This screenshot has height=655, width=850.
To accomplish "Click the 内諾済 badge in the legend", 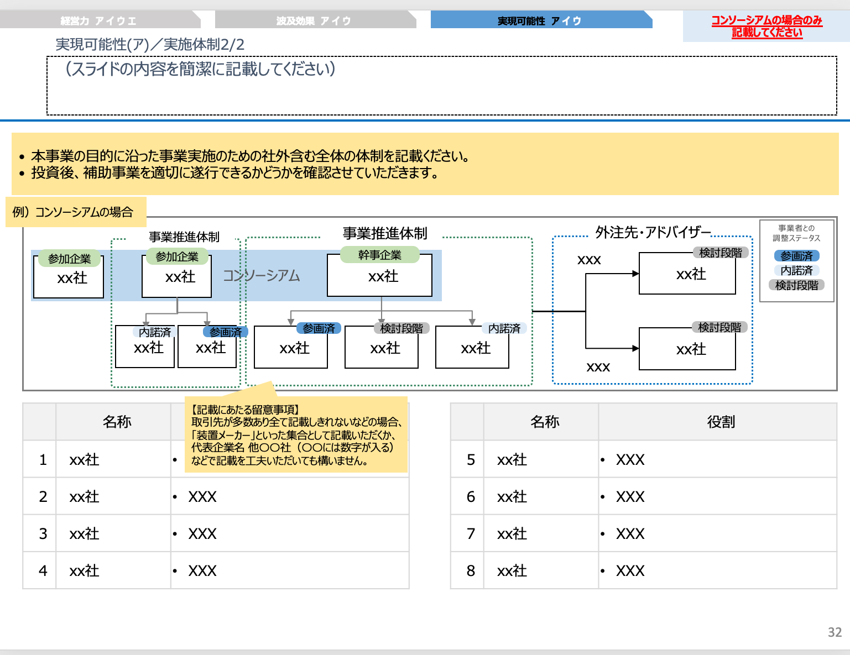I will coord(797,270).
